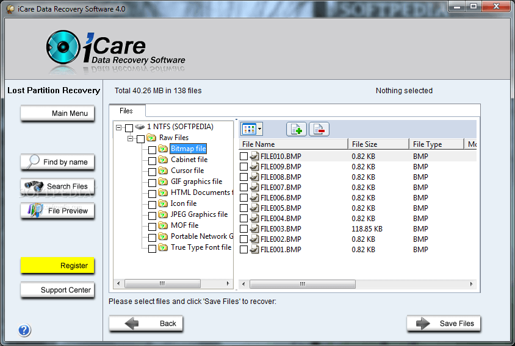This screenshot has width=515, height=346.
Task: Click the Raw Files folder icon
Action: (x=151, y=138)
